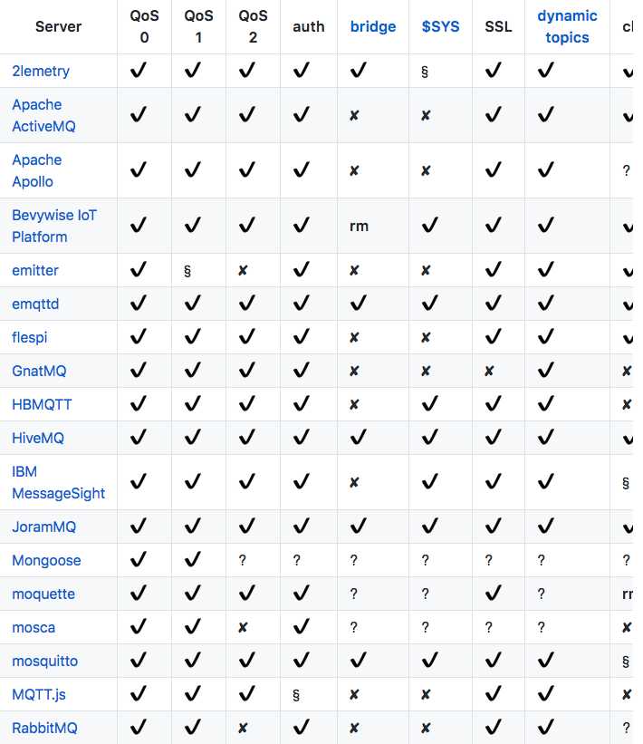Viewport: 643px width, 744px height.
Task: Click the HiveMQ link
Action: (38, 438)
